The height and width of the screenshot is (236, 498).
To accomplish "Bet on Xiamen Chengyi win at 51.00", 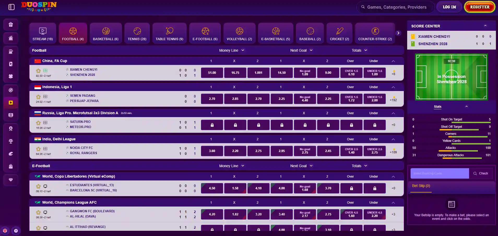I will 212,73.
